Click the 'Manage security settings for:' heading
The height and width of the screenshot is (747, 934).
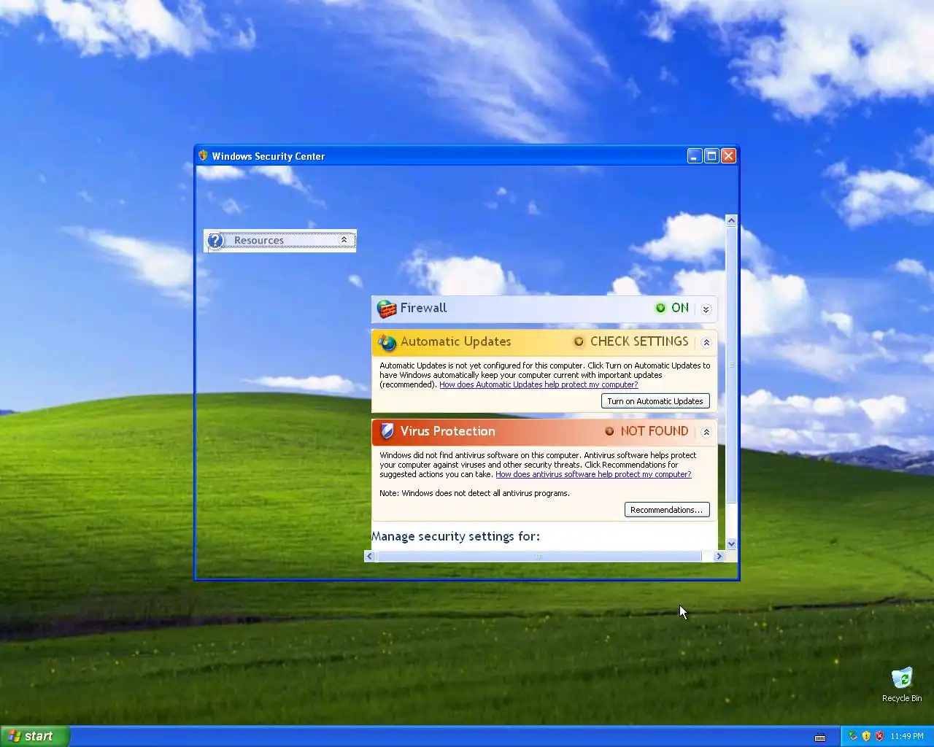pos(456,536)
